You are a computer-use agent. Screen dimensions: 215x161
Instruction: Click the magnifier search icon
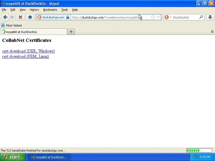click(x=201, y=17)
